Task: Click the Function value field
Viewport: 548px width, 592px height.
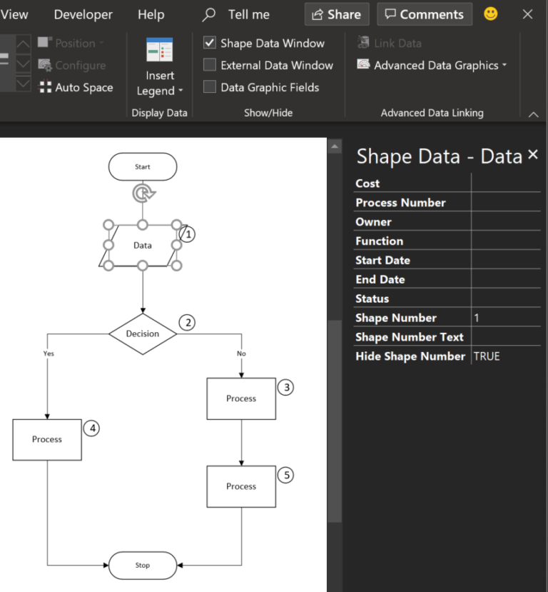Action: coord(506,241)
